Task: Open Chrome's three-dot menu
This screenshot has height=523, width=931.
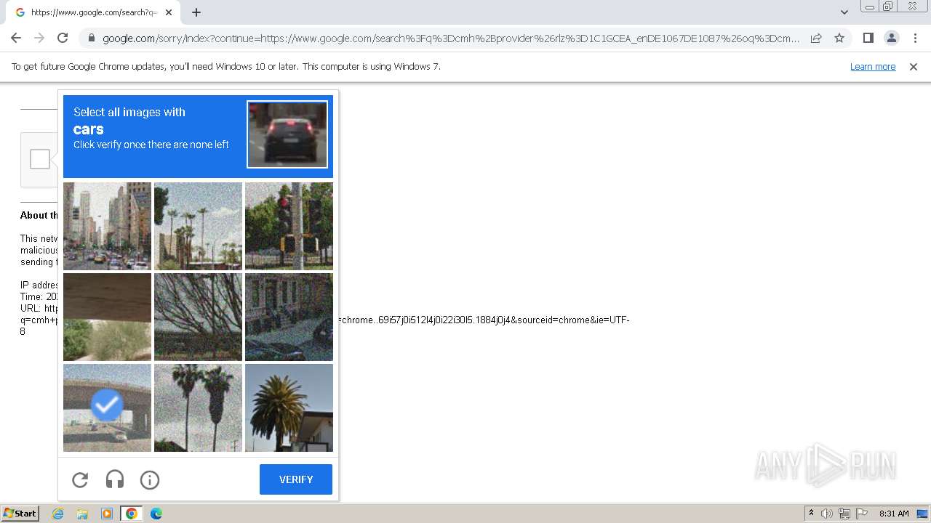Action: [x=915, y=38]
